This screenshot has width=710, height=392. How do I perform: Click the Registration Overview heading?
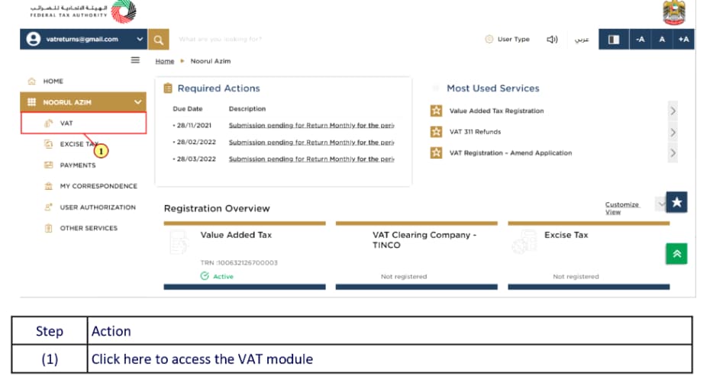217,208
